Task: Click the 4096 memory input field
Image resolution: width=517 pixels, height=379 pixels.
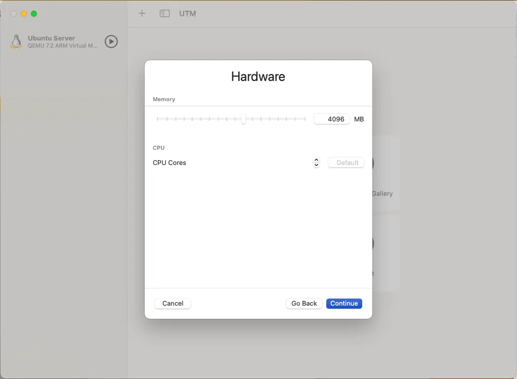Action: [x=332, y=119]
